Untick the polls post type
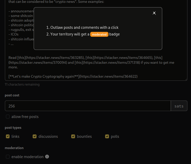This screenshot has width=191, height=164. 107,136
